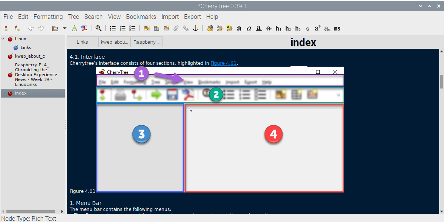Select the Links child node

[26, 47]
